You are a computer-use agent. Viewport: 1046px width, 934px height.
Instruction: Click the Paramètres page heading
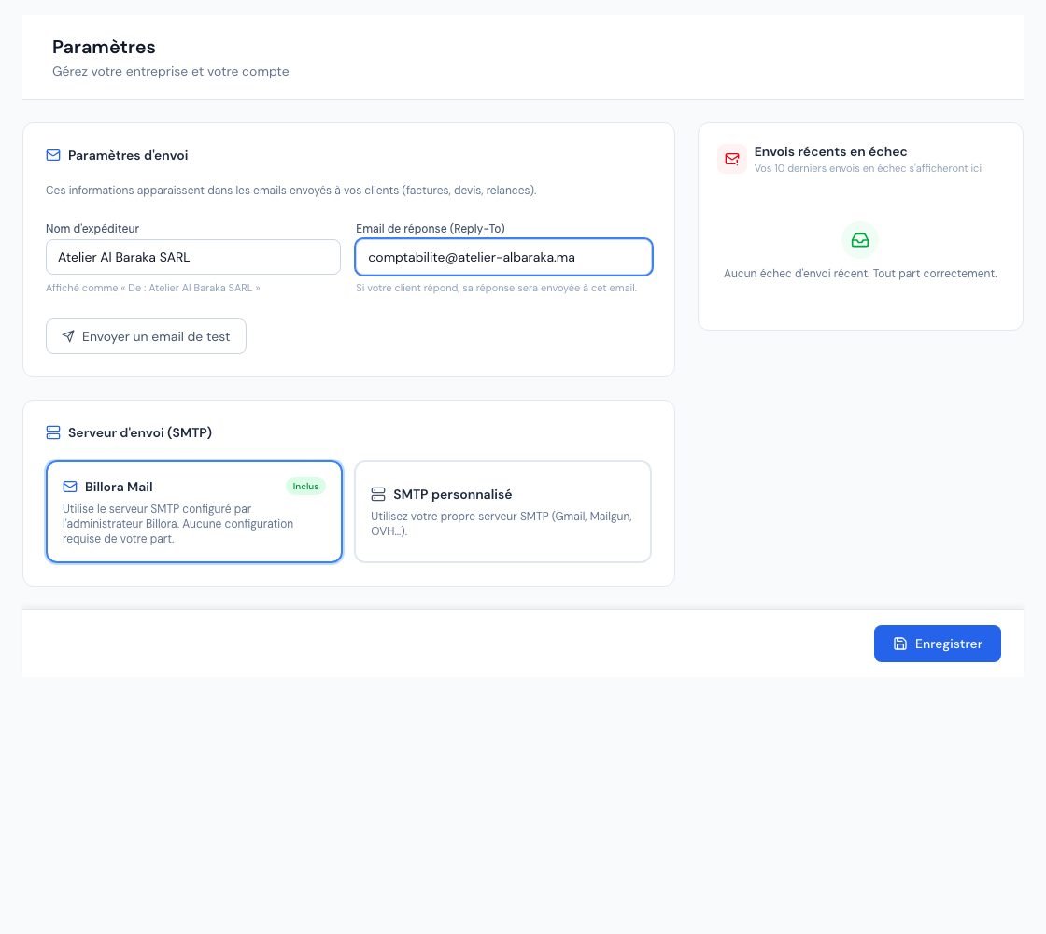[104, 47]
